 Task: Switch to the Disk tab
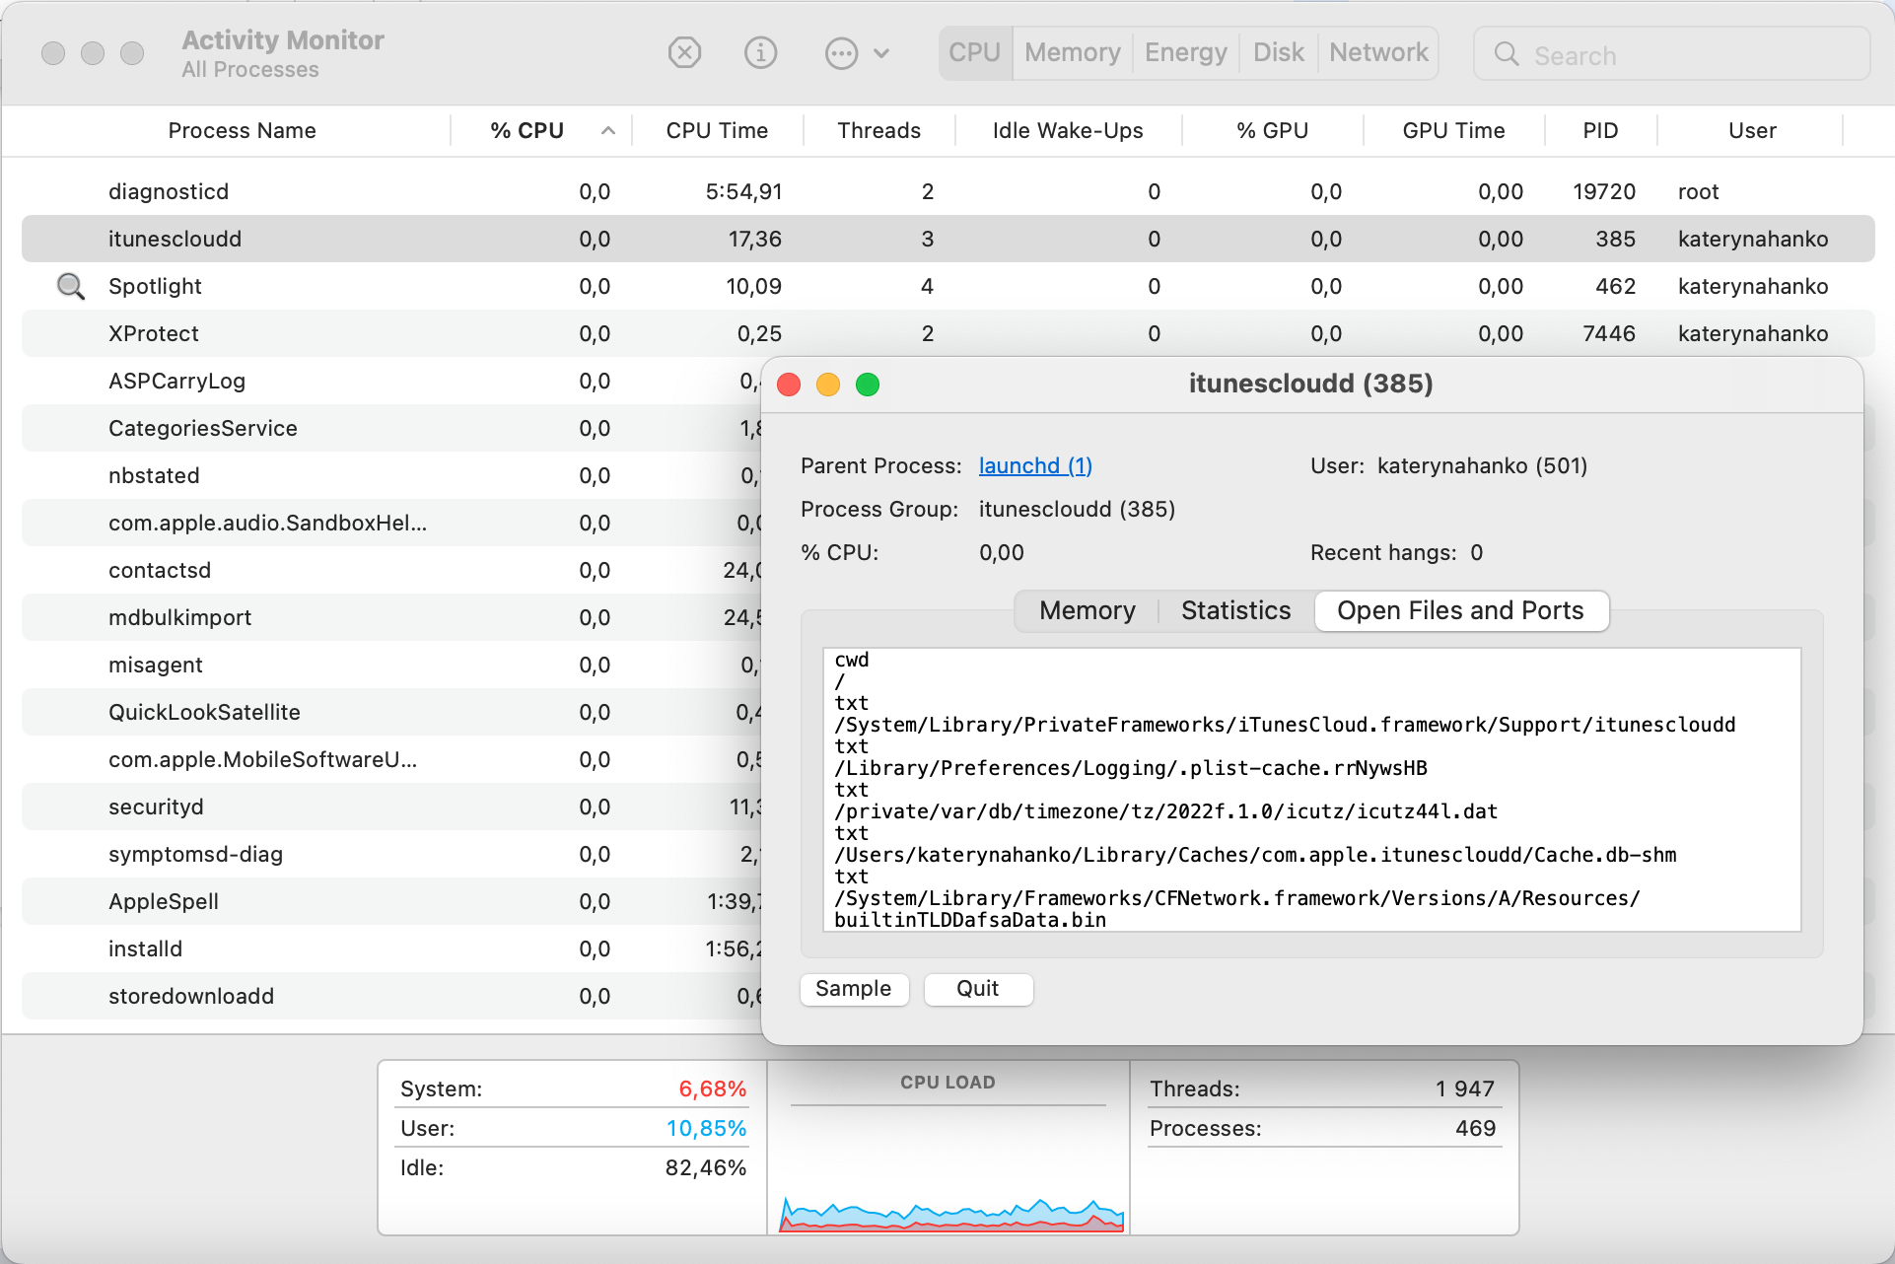pos(1278,52)
